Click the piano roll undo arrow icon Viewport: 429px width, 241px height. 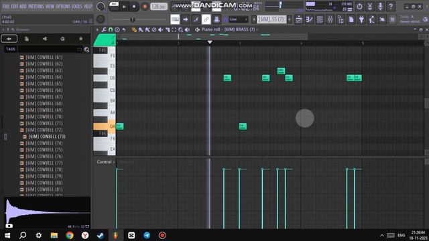tap(123, 29)
